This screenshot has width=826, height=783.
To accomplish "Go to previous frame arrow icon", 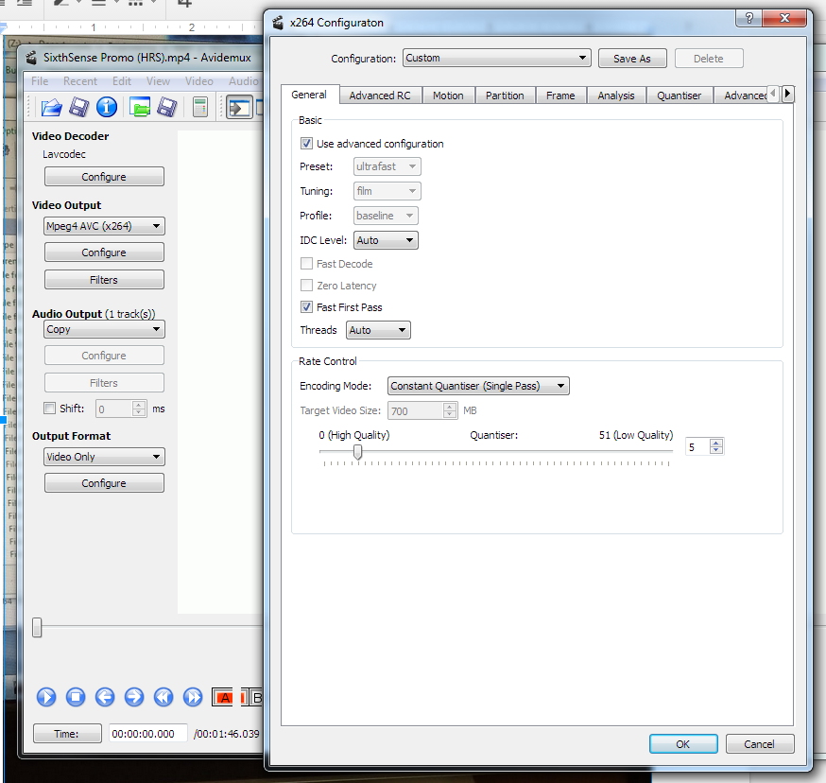I will point(105,698).
